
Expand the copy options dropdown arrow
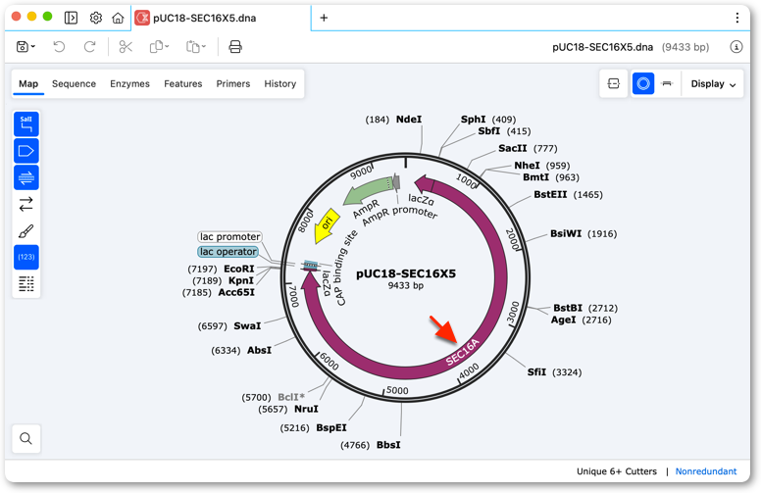click(x=167, y=47)
